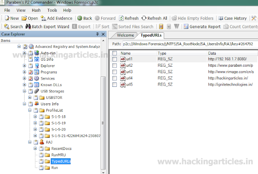Open the File menu
258x174 pixels.
point(7,10)
